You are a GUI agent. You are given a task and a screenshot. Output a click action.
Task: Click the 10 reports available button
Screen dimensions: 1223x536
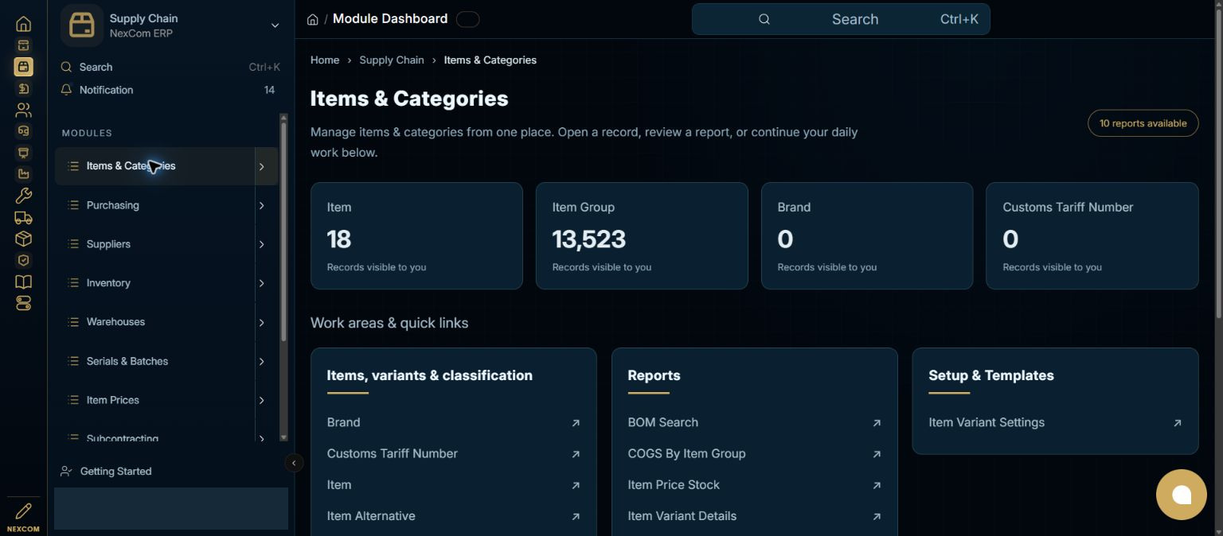pyautogui.click(x=1143, y=123)
